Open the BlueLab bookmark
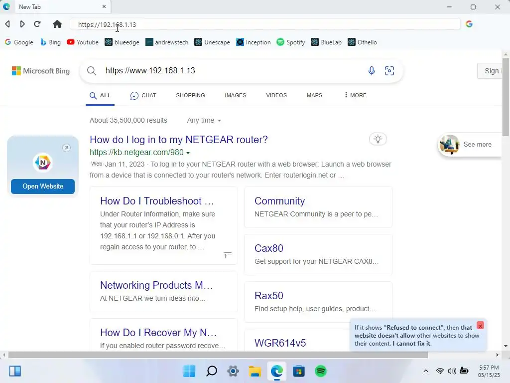Viewport: 510px width, 383px height. click(x=326, y=42)
